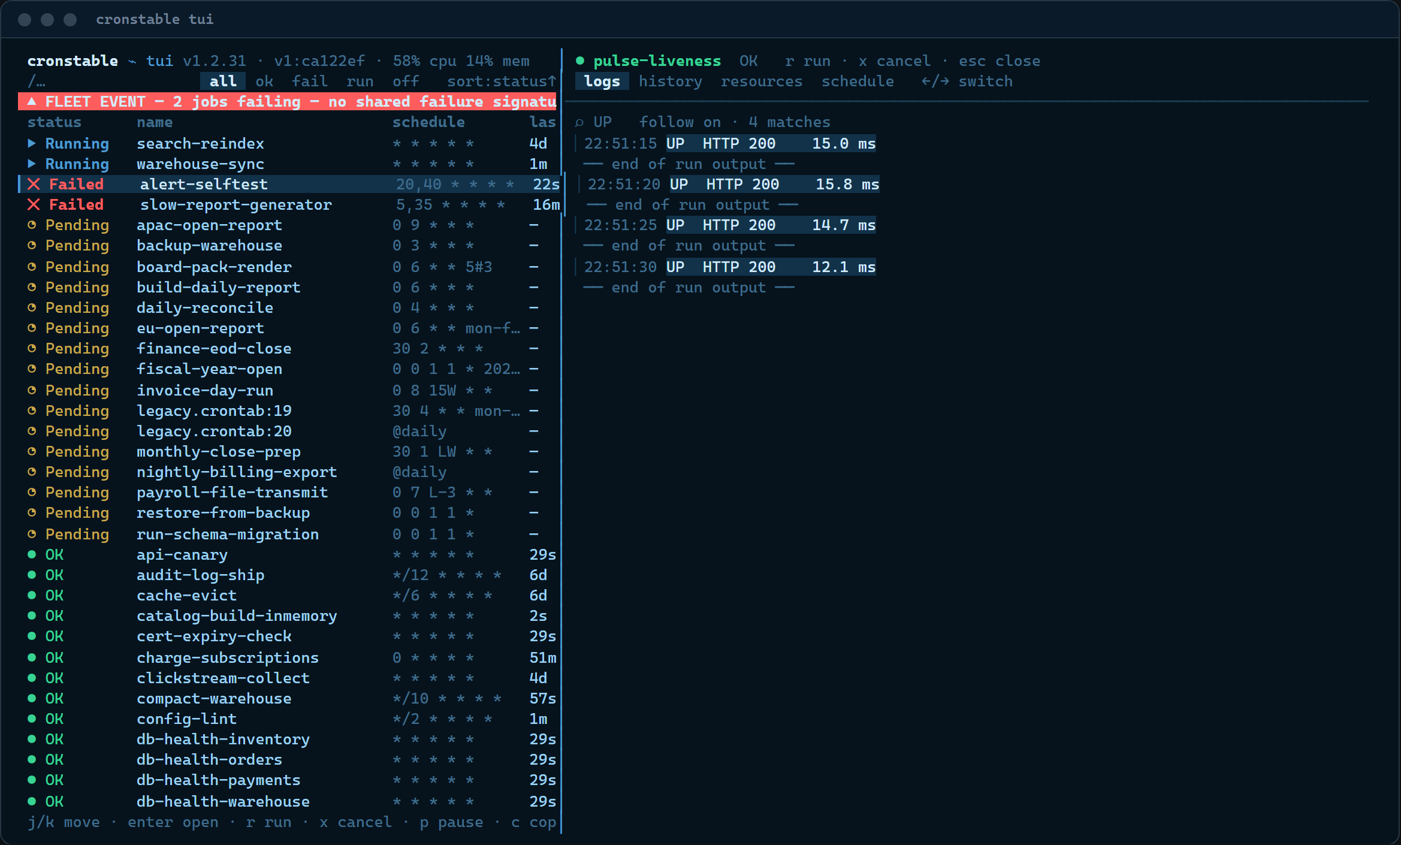
Task: Click the '/…' search filter field
Action: click(36, 81)
